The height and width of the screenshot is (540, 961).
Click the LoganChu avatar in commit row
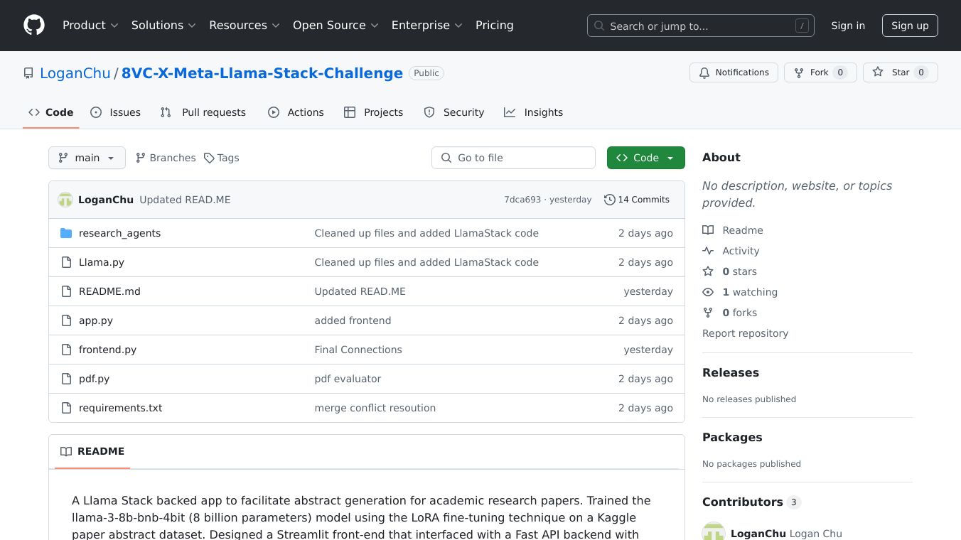tap(65, 200)
